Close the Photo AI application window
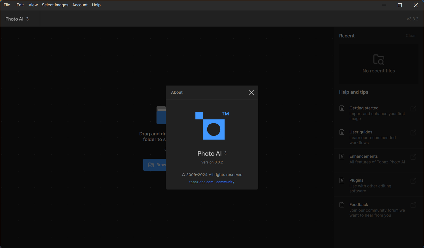 click(x=416, y=5)
